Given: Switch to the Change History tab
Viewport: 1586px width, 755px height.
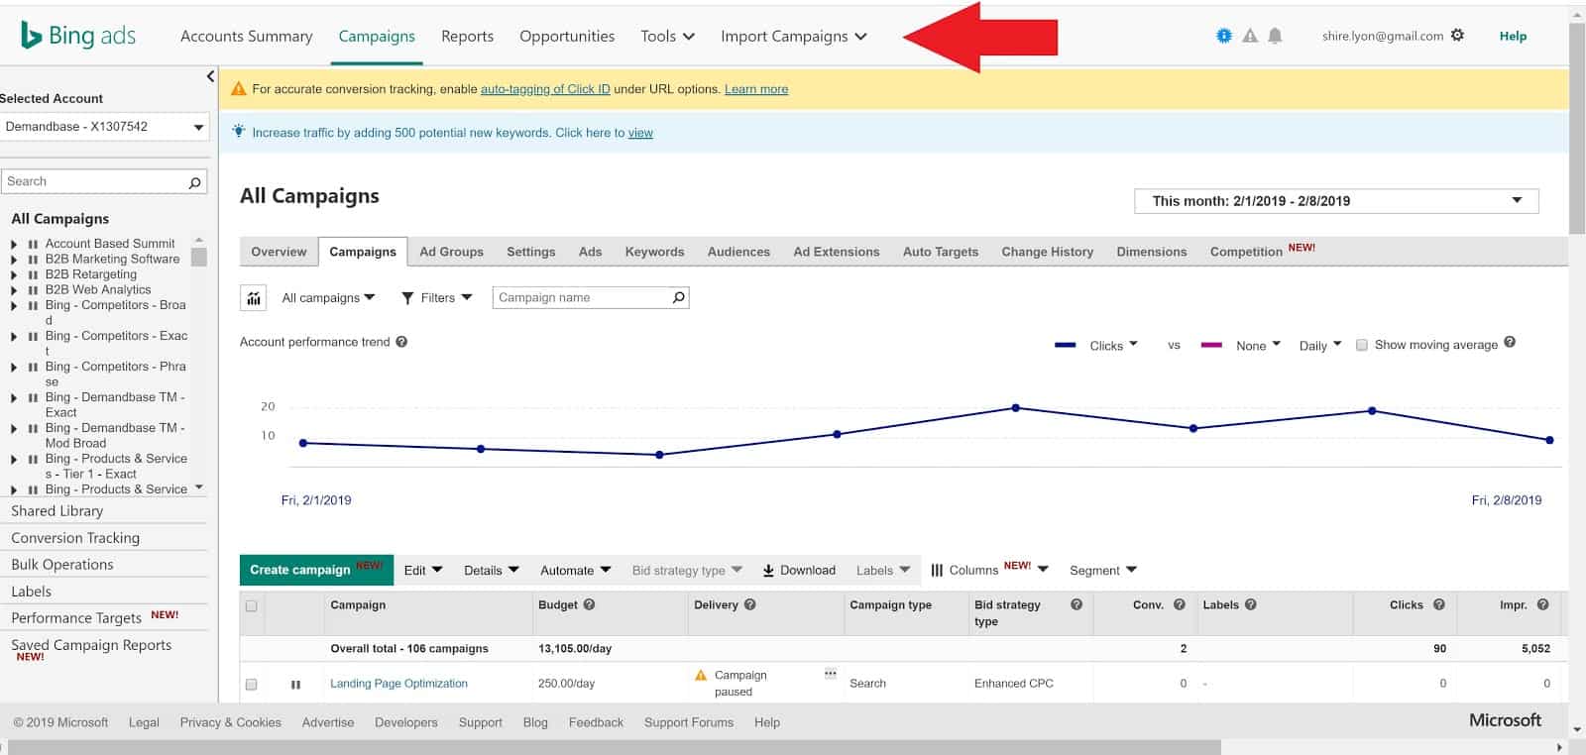Looking at the screenshot, I should click(x=1047, y=252).
